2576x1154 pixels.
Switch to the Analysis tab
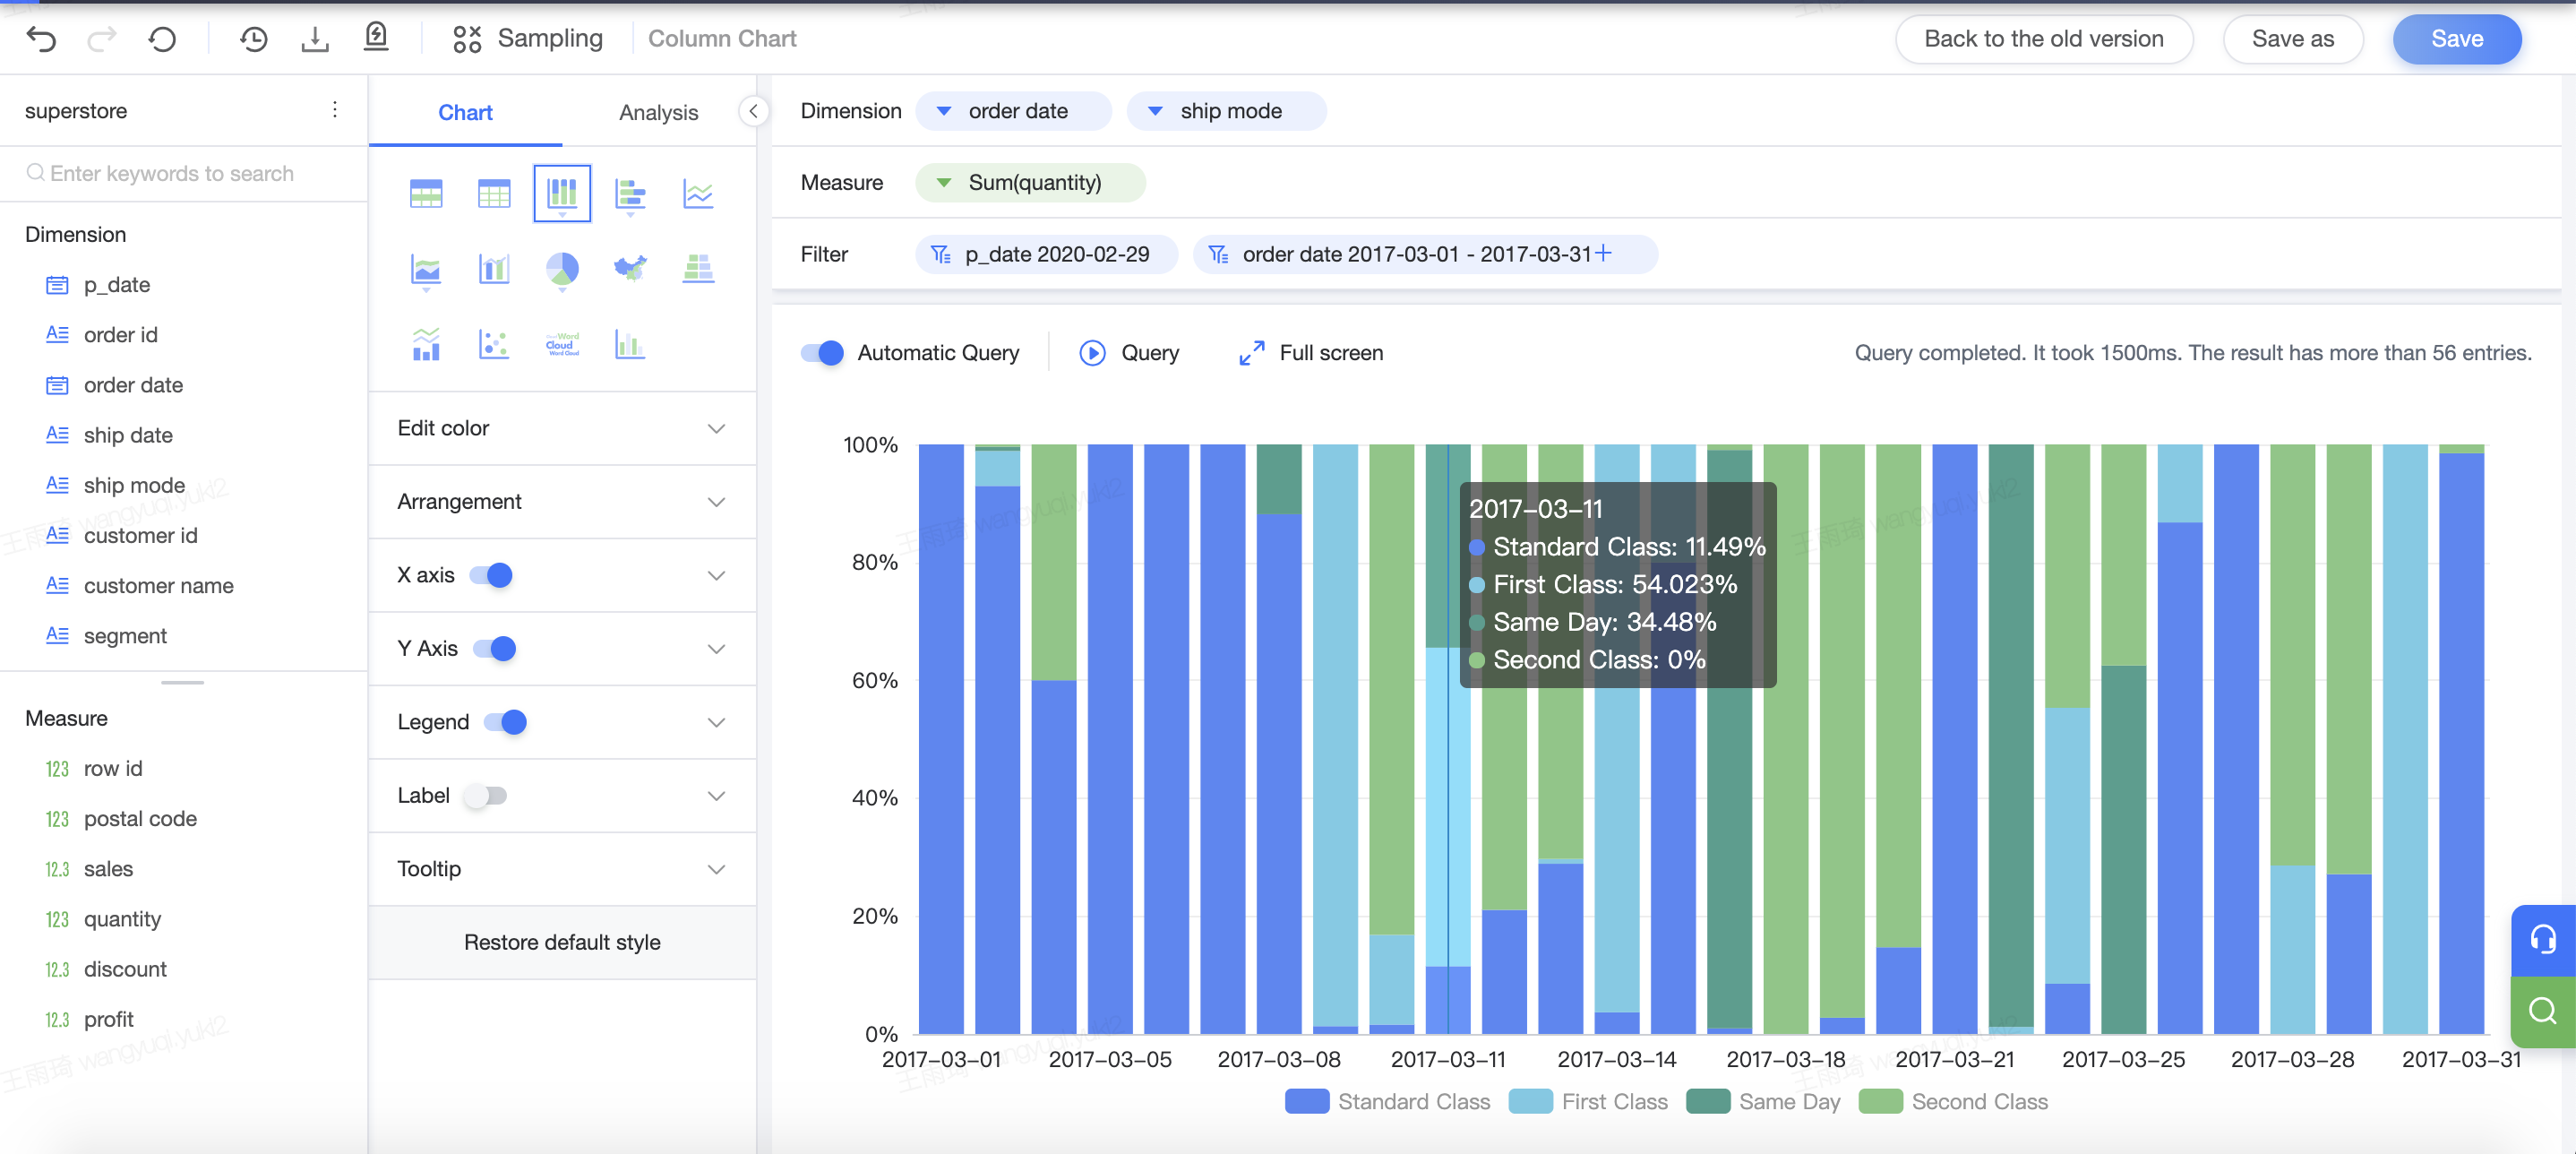(x=658, y=112)
